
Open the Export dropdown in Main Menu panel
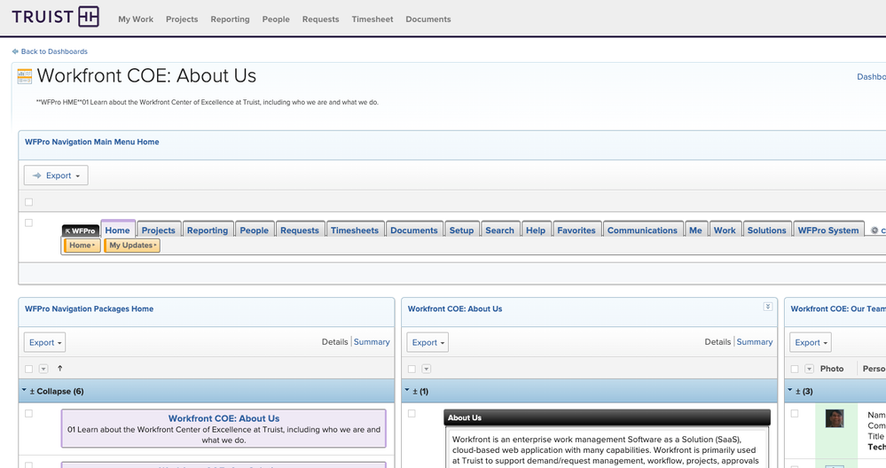pyautogui.click(x=56, y=175)
